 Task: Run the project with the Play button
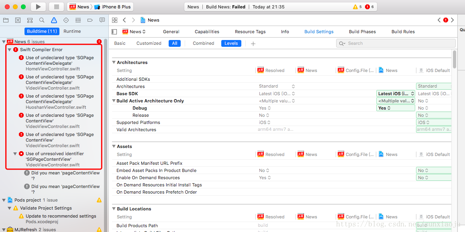click(x=38, y=7)
